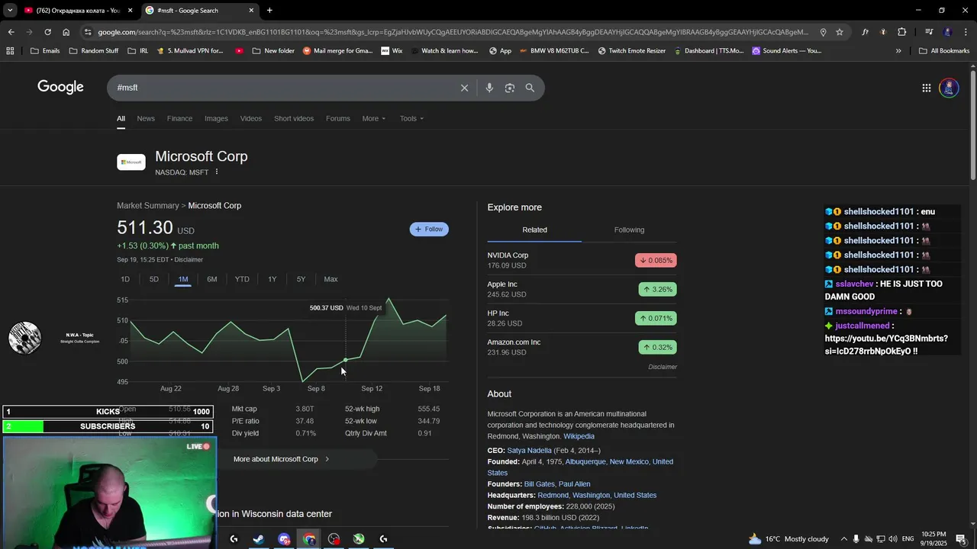Image resolution: width=977 pixels, height=549 pixels.
Task: Select the News search tab
Action: pyautogui.click(x=146, y=119)
